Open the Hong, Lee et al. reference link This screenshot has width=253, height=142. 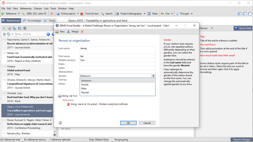tap(99, 104)
